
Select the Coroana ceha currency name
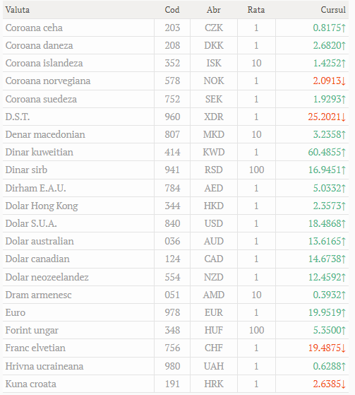pyautogui.click(x=34, y=28)
